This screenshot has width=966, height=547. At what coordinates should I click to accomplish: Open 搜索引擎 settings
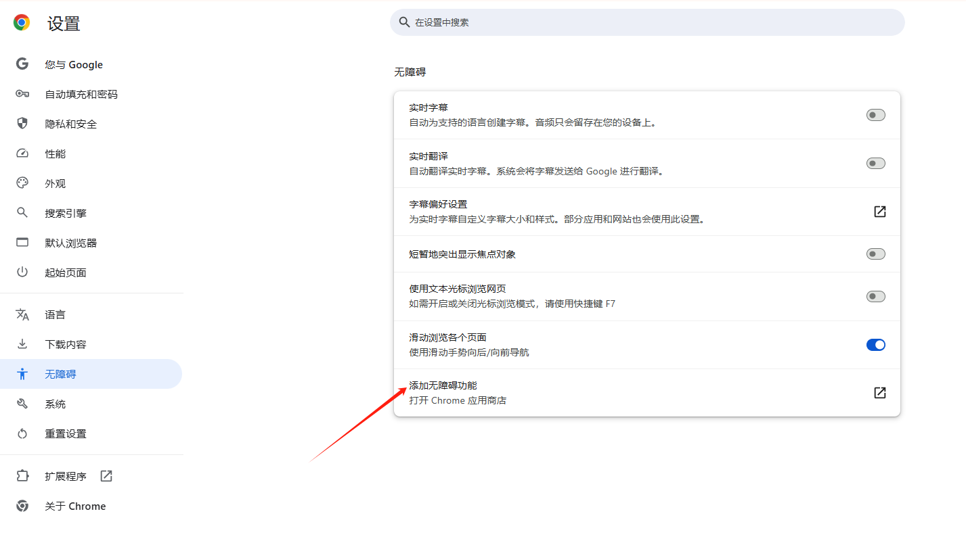point(91,213)
